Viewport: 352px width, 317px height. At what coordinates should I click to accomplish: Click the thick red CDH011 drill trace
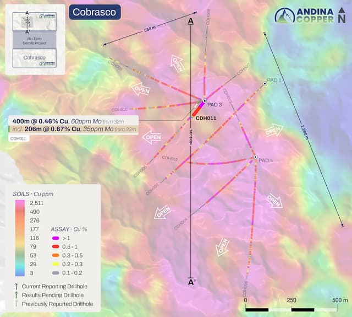pyautogui.click(x=197, y=111)
